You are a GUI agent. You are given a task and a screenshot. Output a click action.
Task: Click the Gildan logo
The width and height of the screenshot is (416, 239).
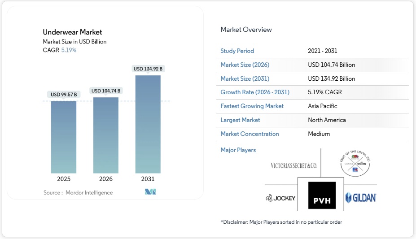point(360,197)
